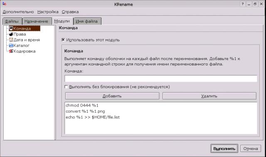Open the Справка menu
The height and width of the screenshot is (157, 266).
click(x=70, y=12)
